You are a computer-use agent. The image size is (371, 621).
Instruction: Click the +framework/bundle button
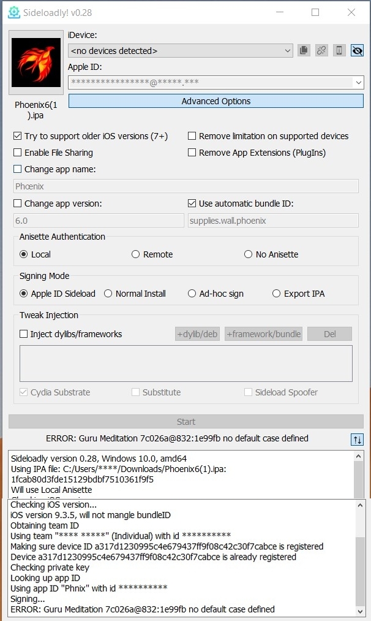tap(263, 334)
